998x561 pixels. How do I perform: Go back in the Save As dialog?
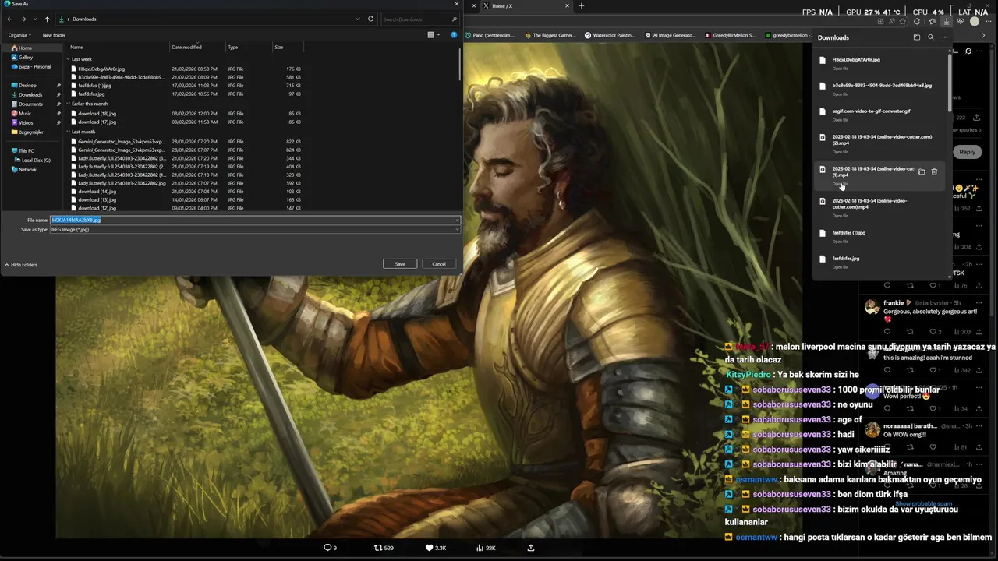coord(10,19)
